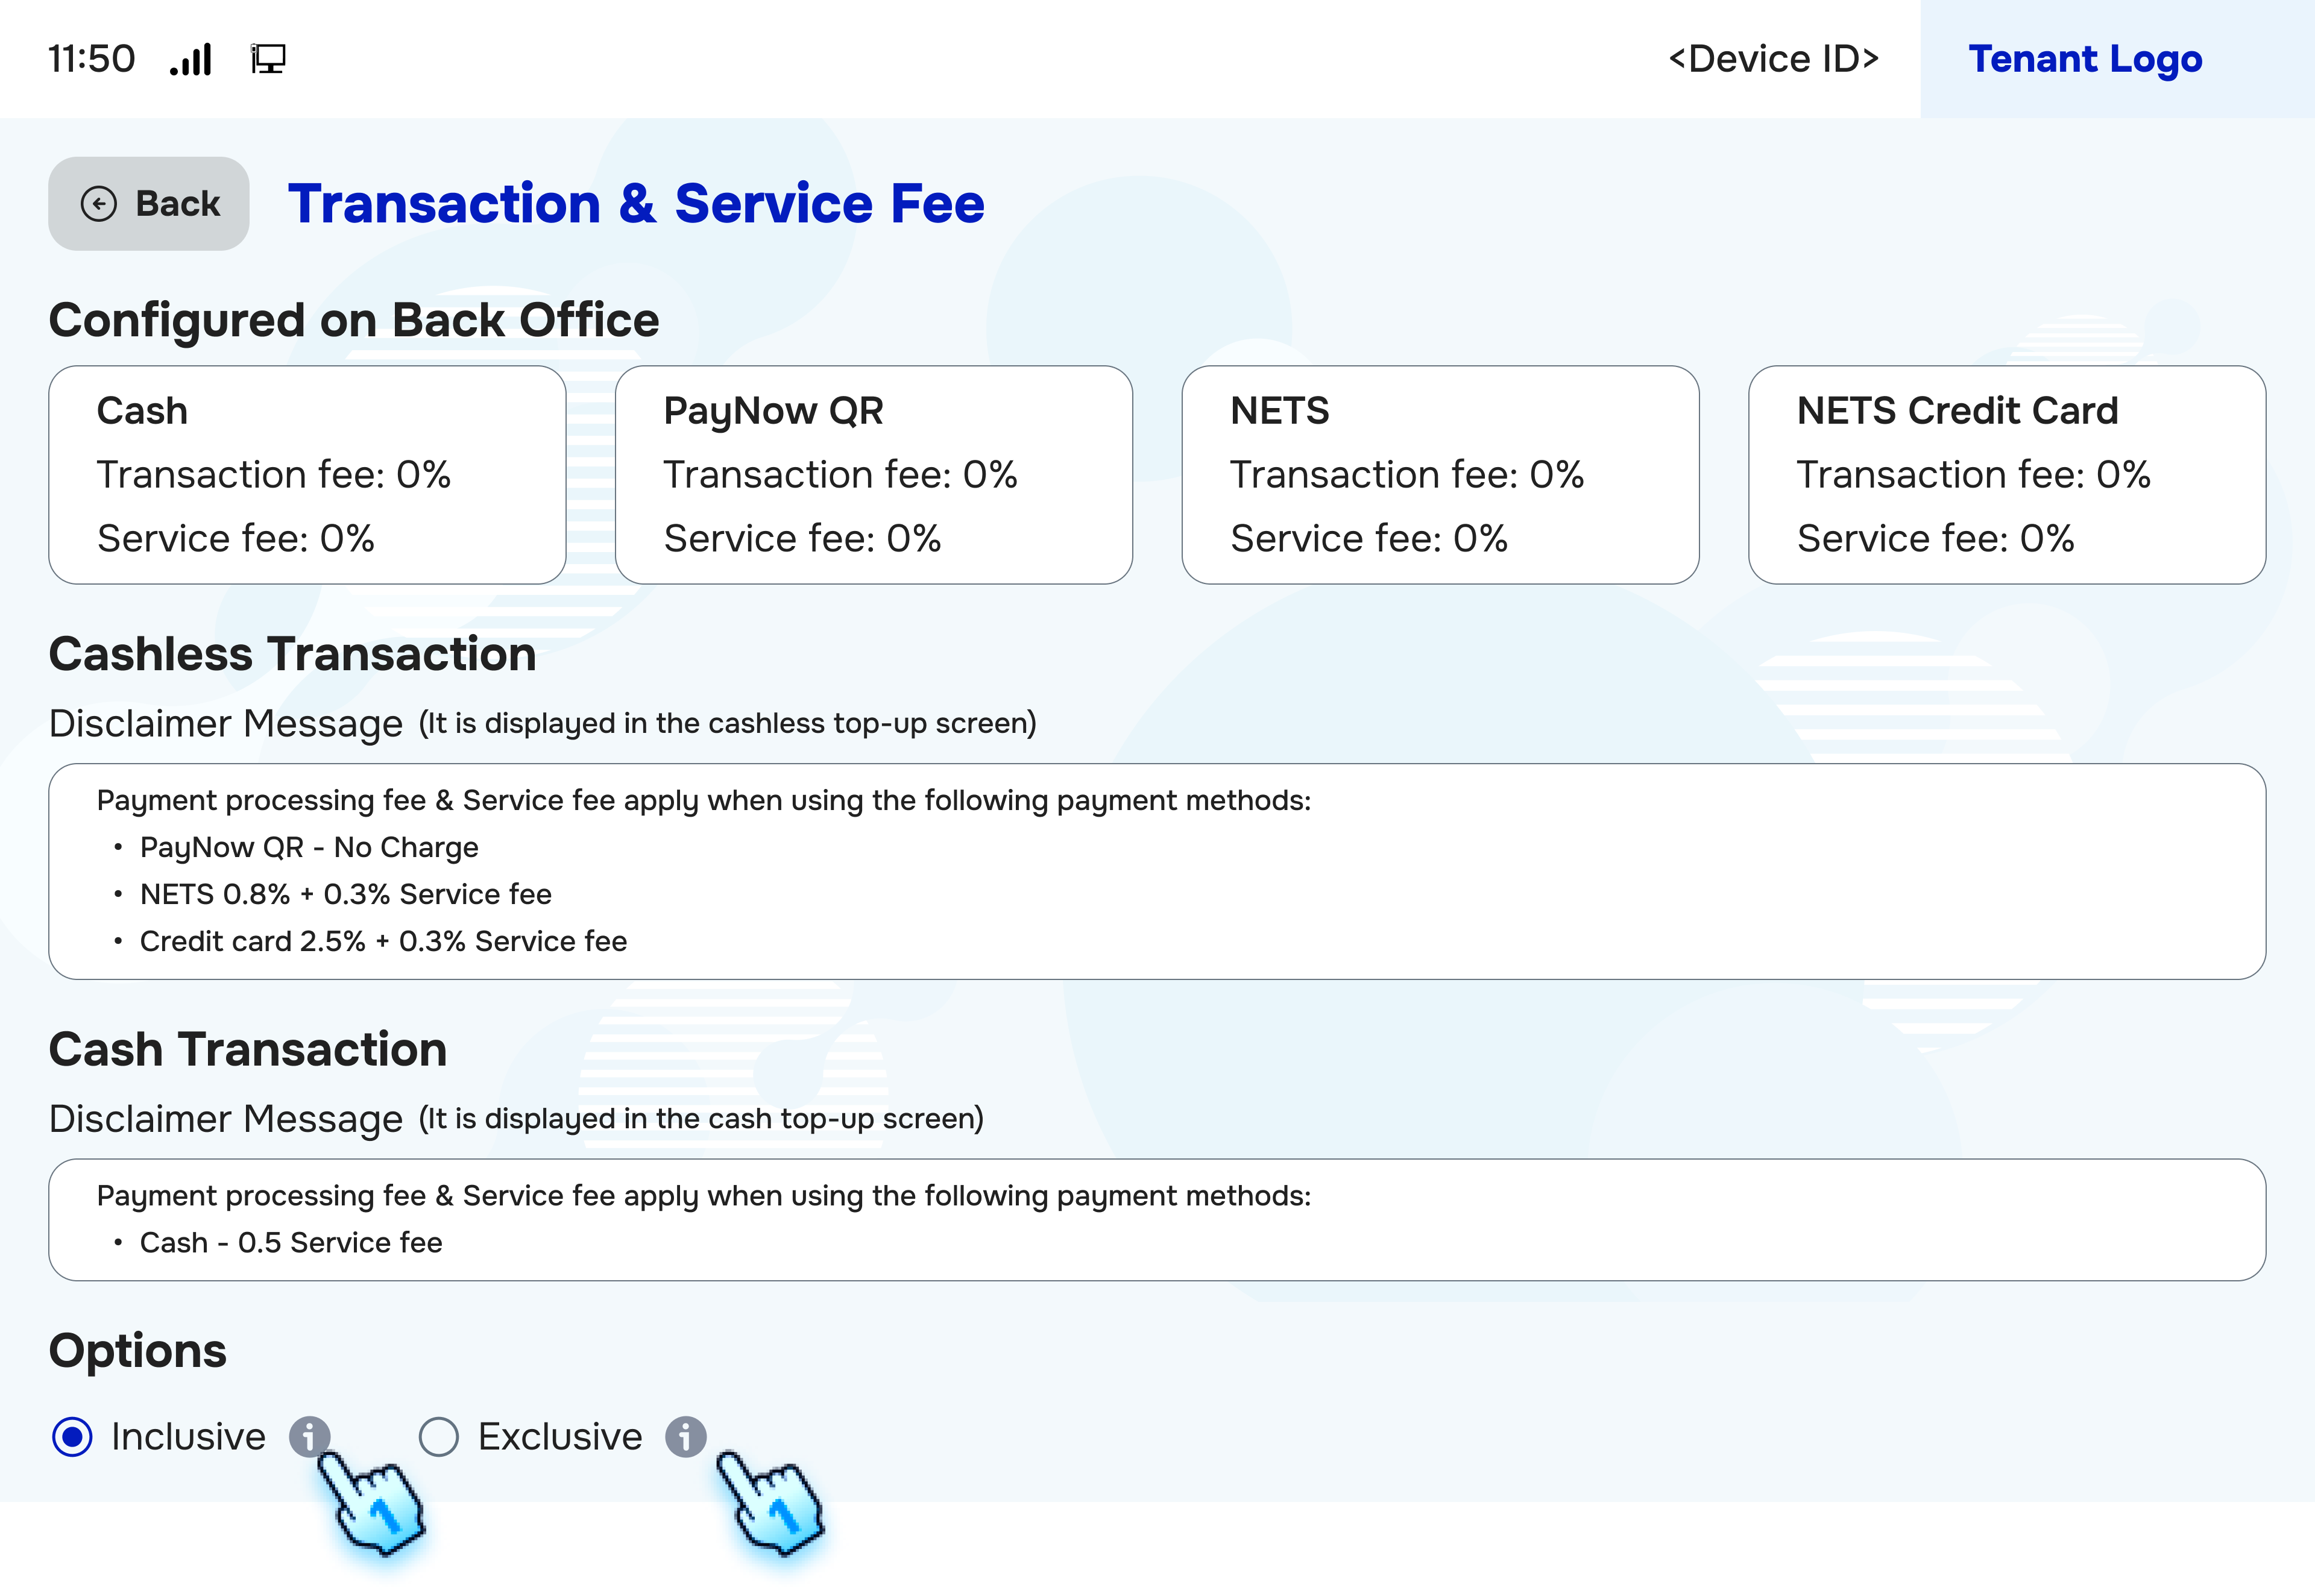Expand the NETS Credit Card panel
This screenshot has width=2315, height=1596.
pyautogui.click(x=2007, y=474)
